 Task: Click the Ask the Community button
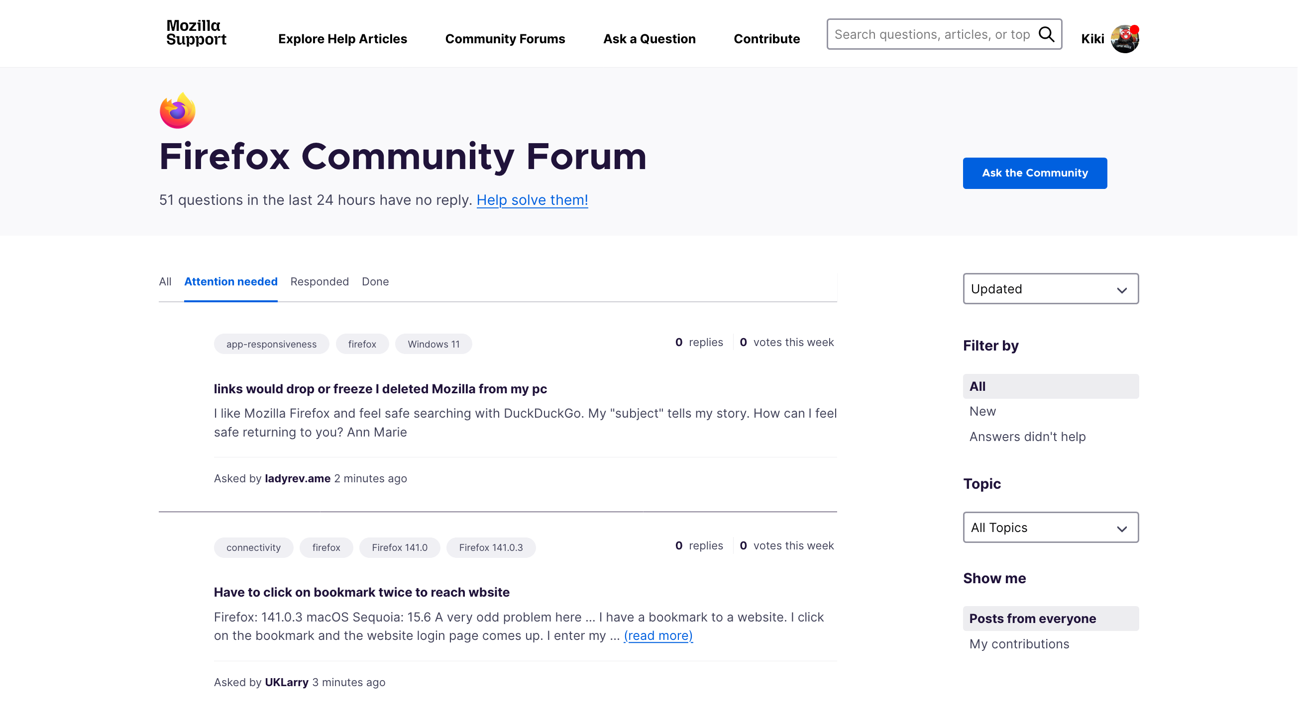[1035, 173]
